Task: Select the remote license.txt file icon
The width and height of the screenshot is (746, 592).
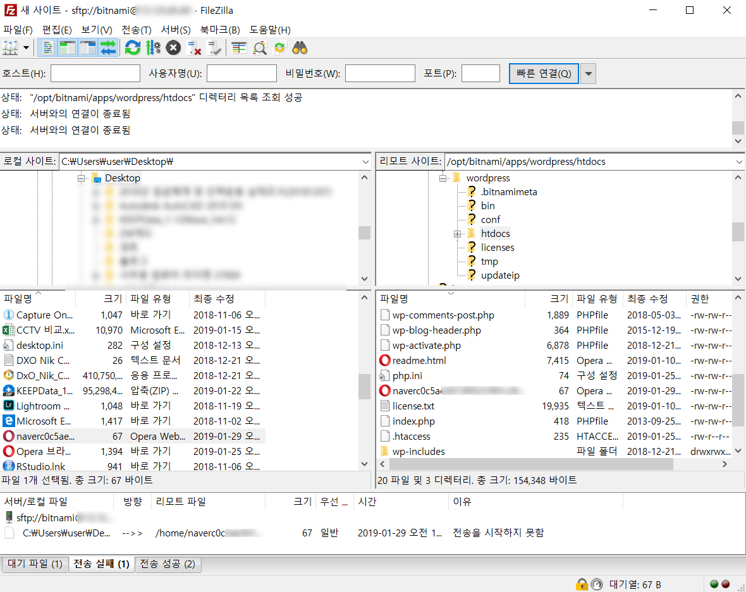Action: [385, 406]
